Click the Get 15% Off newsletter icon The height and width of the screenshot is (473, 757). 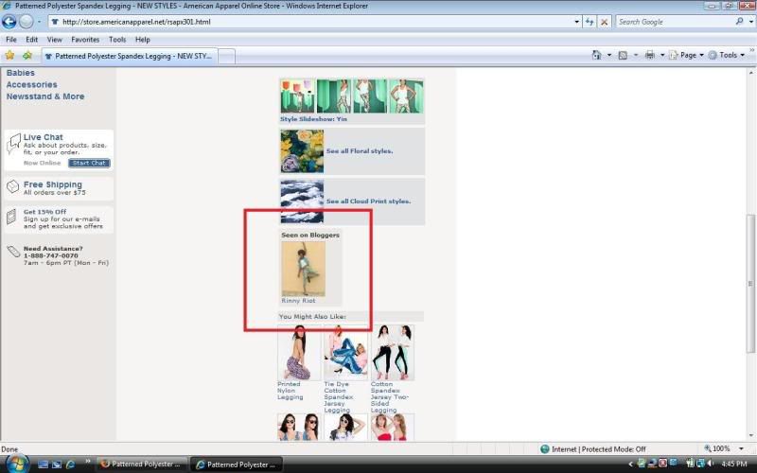point(11,217)
